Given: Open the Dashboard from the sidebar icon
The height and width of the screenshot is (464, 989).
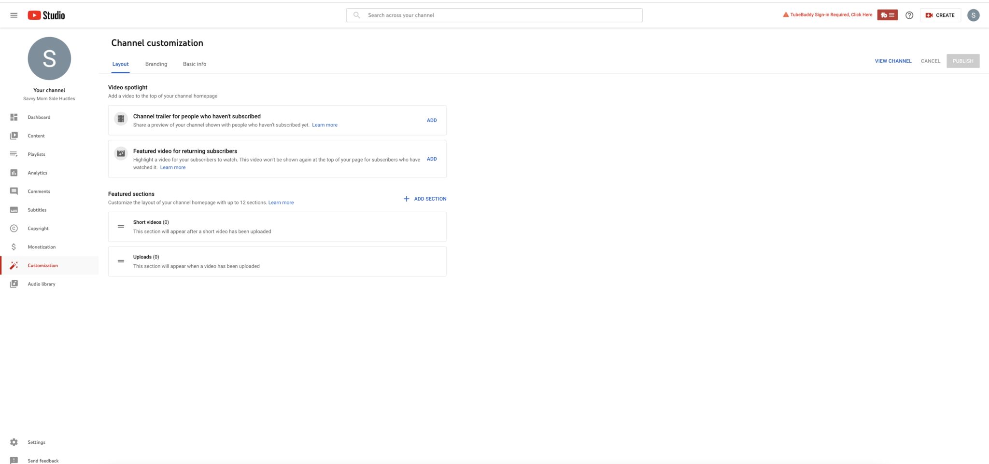Looking at the screenshot, I should pyautogui.click(x=14, y=117).
